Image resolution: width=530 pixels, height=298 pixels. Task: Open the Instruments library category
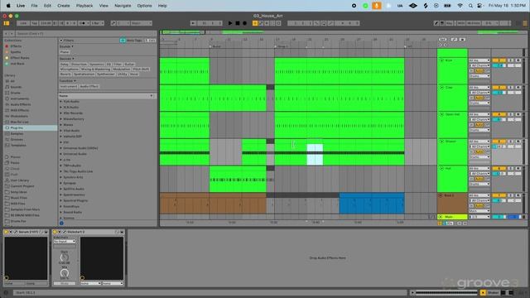(20, 99)
